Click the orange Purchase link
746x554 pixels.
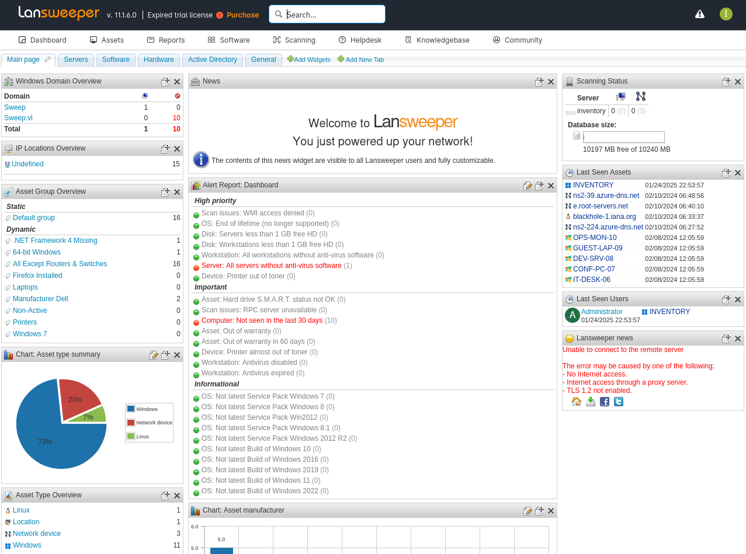coord(242,15)
